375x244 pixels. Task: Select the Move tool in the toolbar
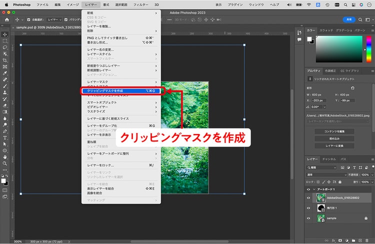point(5,34)
